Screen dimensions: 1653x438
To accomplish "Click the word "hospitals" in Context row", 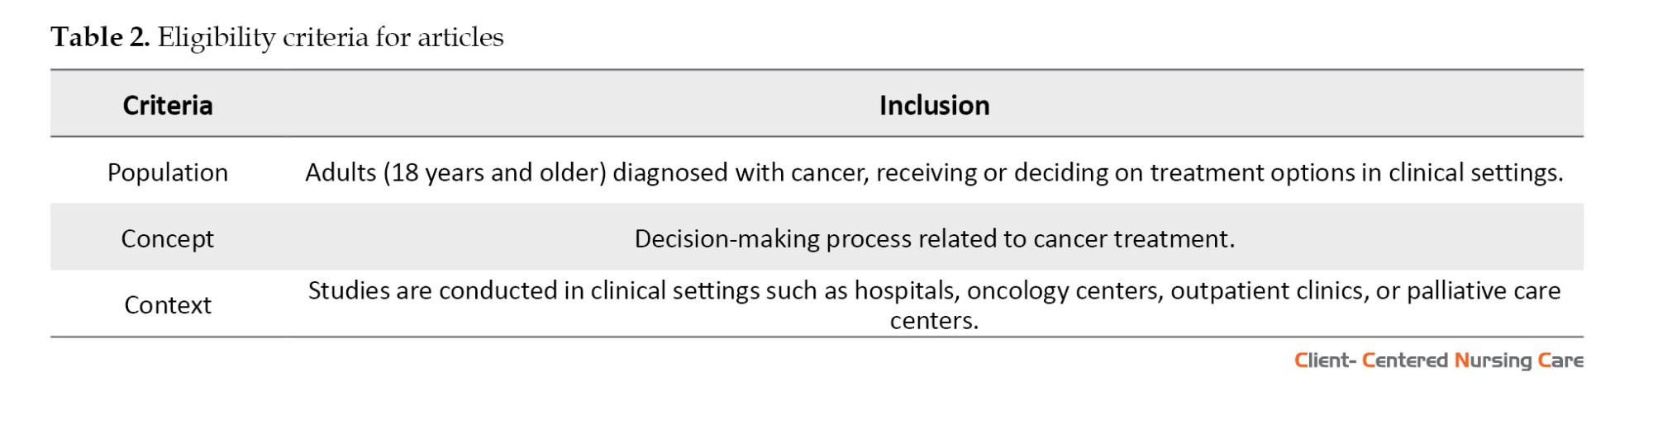I will click(906, 290).
